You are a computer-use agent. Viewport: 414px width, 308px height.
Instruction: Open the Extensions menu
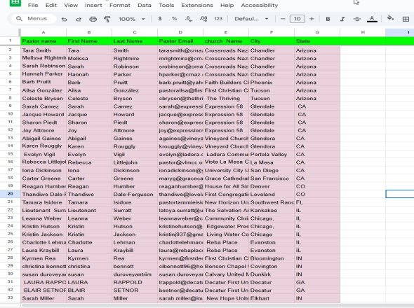click(197, 5)
